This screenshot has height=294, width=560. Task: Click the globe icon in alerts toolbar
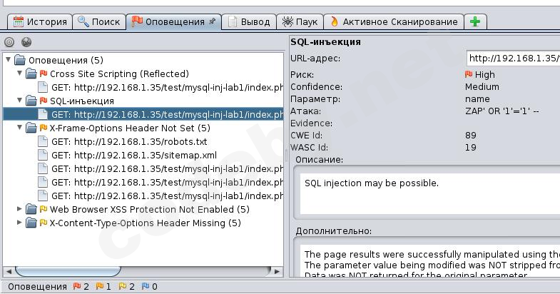[x=26, y=42]
